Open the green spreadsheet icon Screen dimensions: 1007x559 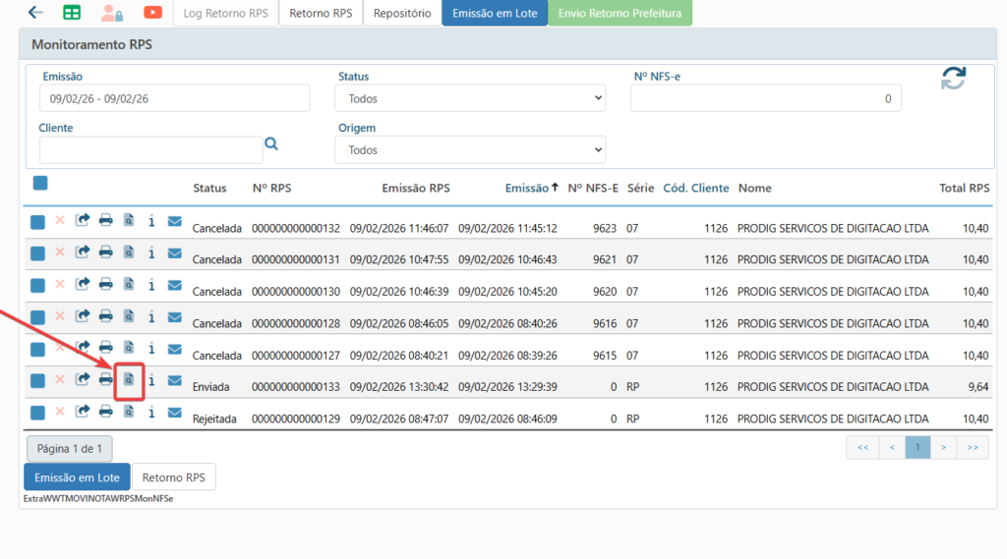point(72,13)
